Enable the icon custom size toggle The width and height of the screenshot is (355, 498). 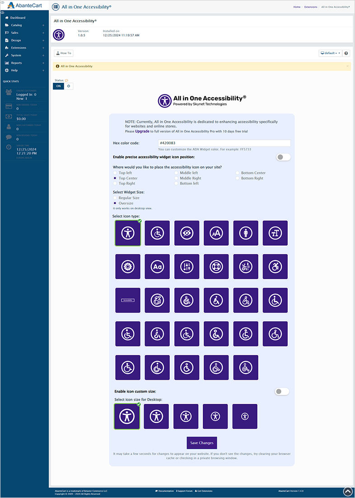(282, 392)
